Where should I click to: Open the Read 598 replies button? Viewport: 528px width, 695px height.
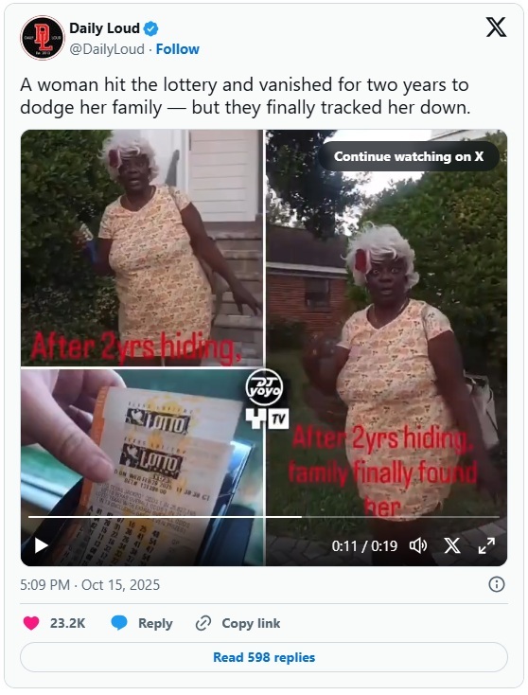pos(264,657)
